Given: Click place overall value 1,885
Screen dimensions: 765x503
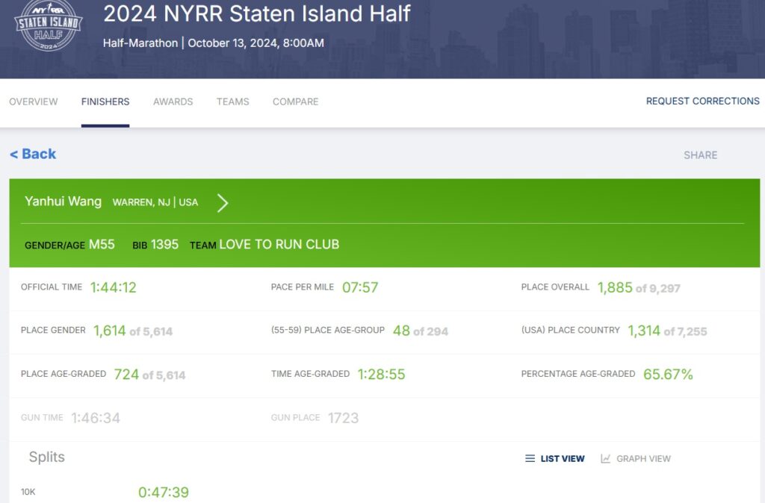Looking at the screenshot, I should click(615, 287).
